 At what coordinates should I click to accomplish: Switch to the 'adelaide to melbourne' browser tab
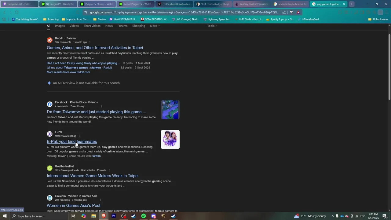(290, 4)
